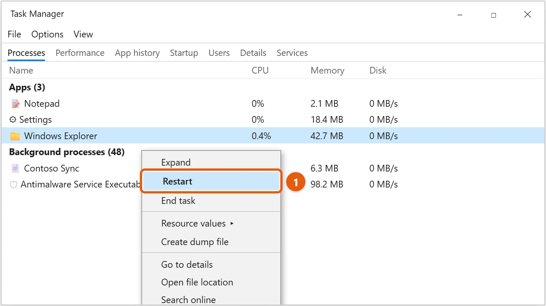Select the Processes tab
Image resolution: width=546 pixels, height=306 pixels.
(26, 53)
